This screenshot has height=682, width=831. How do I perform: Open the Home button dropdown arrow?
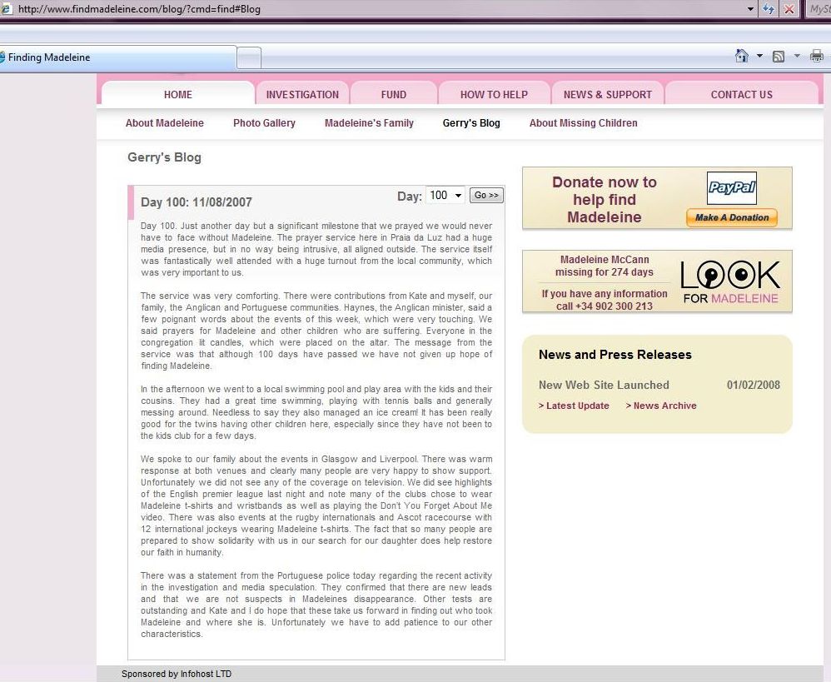(759, 56)
